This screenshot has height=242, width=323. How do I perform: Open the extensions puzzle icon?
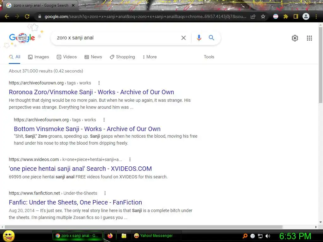click(285, 16)
